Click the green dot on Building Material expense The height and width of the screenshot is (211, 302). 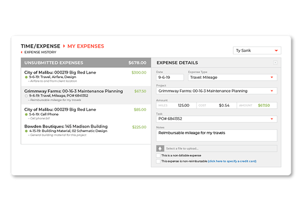point(26,131)
